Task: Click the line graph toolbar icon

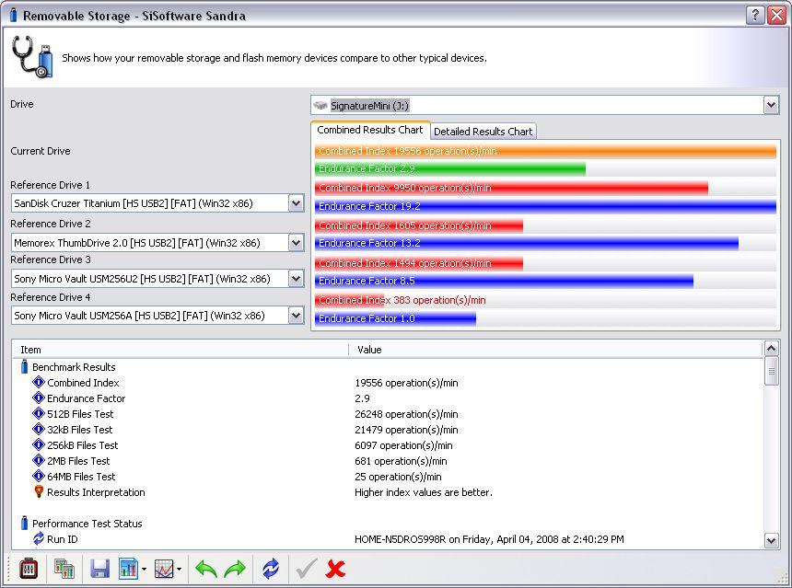Action: [x=164, y=569]
